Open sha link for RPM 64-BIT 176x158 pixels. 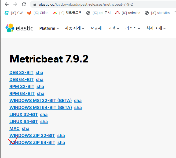pyautogui.click(x=41, y=93)
